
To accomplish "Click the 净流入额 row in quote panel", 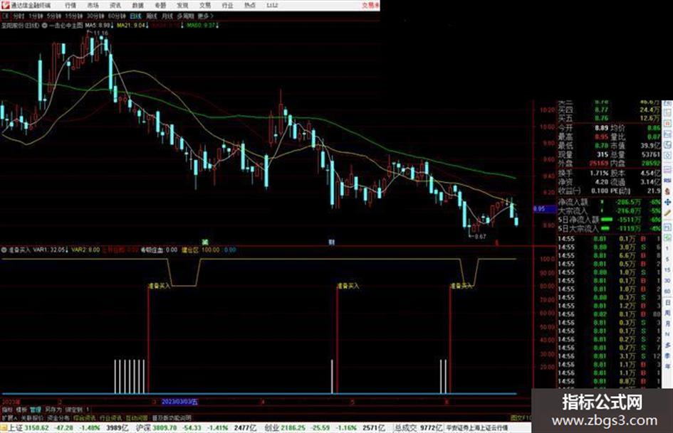I will (x=609, y=201).
